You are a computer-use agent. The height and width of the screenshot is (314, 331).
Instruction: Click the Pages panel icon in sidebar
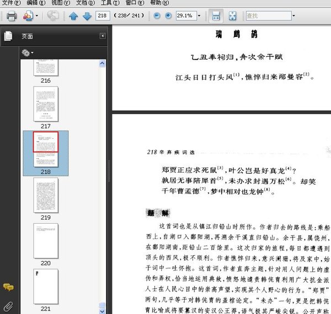pyautogui.click(x=8, y=36)
